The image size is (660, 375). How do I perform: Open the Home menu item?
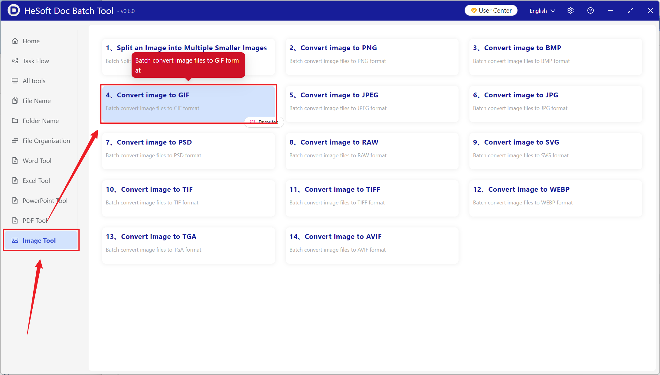click(x=41, y=41)
